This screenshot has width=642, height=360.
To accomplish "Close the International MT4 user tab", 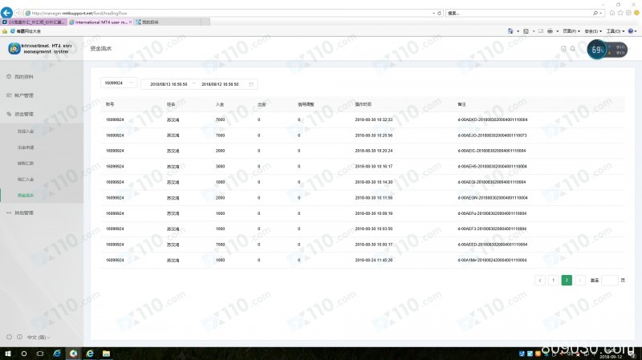I will click(x=130, y=22).
